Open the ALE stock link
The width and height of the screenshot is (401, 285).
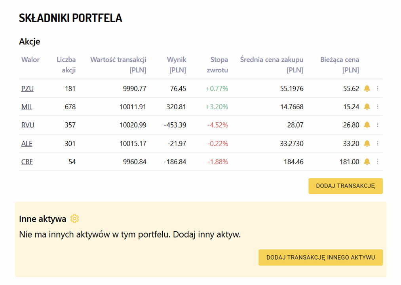27,143
